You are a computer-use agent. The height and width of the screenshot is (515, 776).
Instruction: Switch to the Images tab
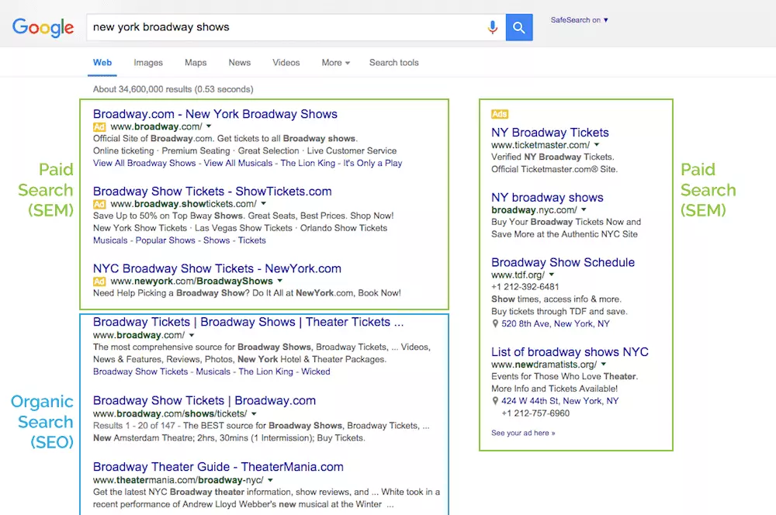(148, 63)
